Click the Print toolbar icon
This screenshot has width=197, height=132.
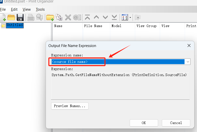click(30, 17)
